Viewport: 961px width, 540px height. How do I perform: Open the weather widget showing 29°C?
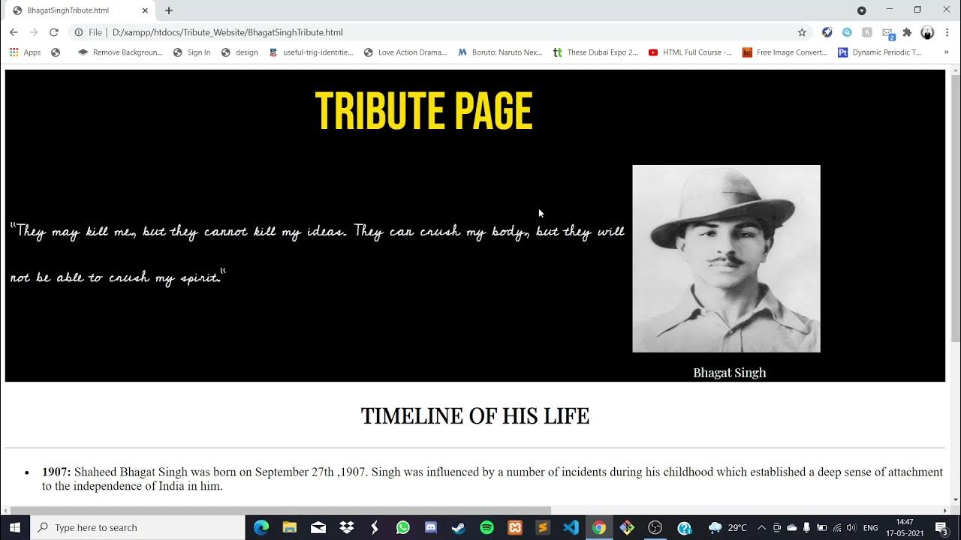pos(728,527)
